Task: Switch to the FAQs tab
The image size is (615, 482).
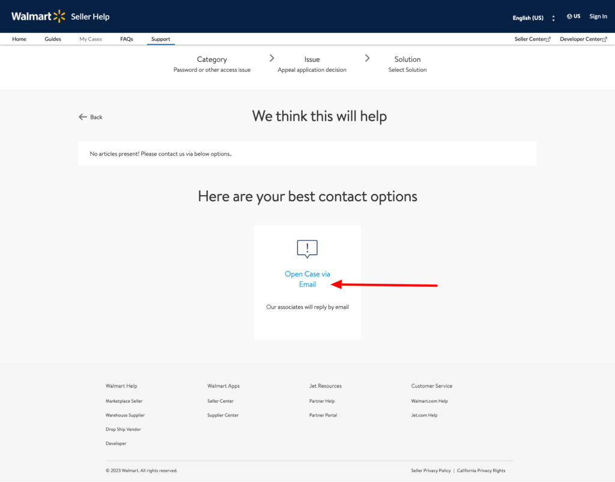Action: tap(126, 38)
